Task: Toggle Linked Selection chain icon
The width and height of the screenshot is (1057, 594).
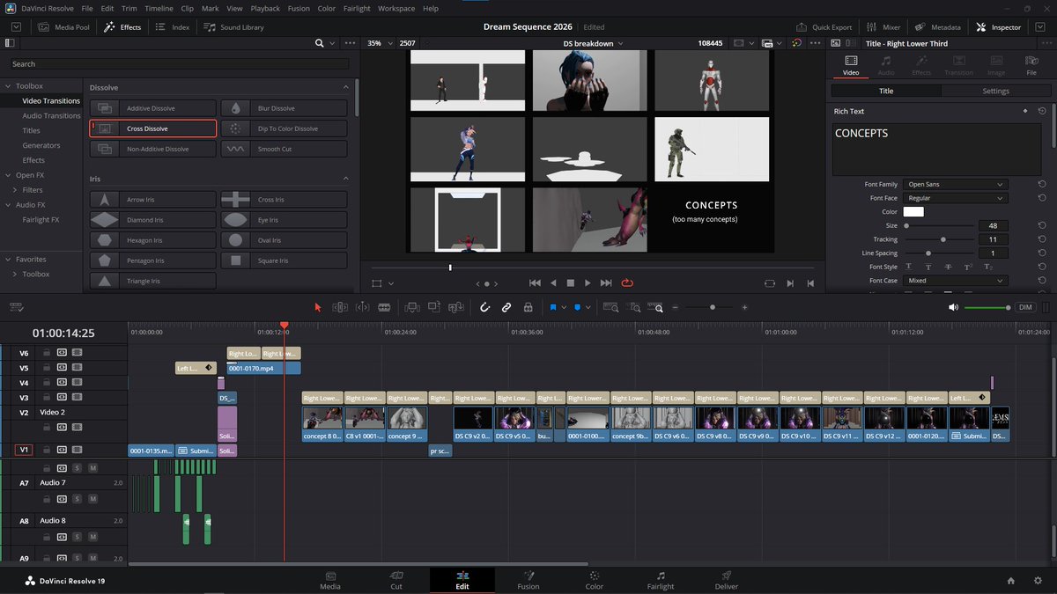Action: coord(506,307)
